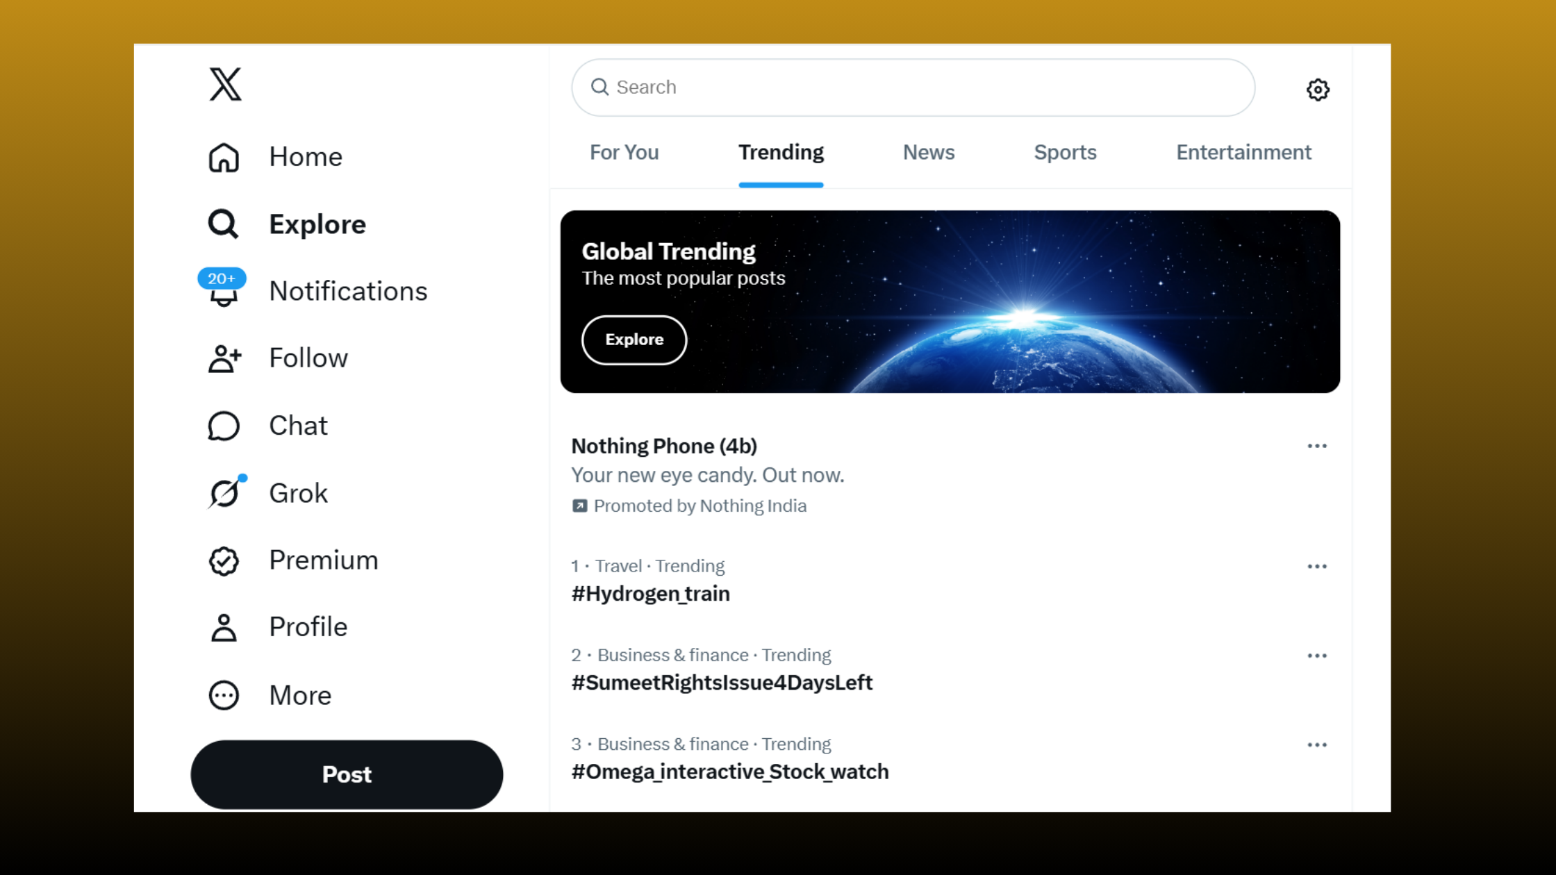
Task: Click the X logo icon
Action: point(225,84)
